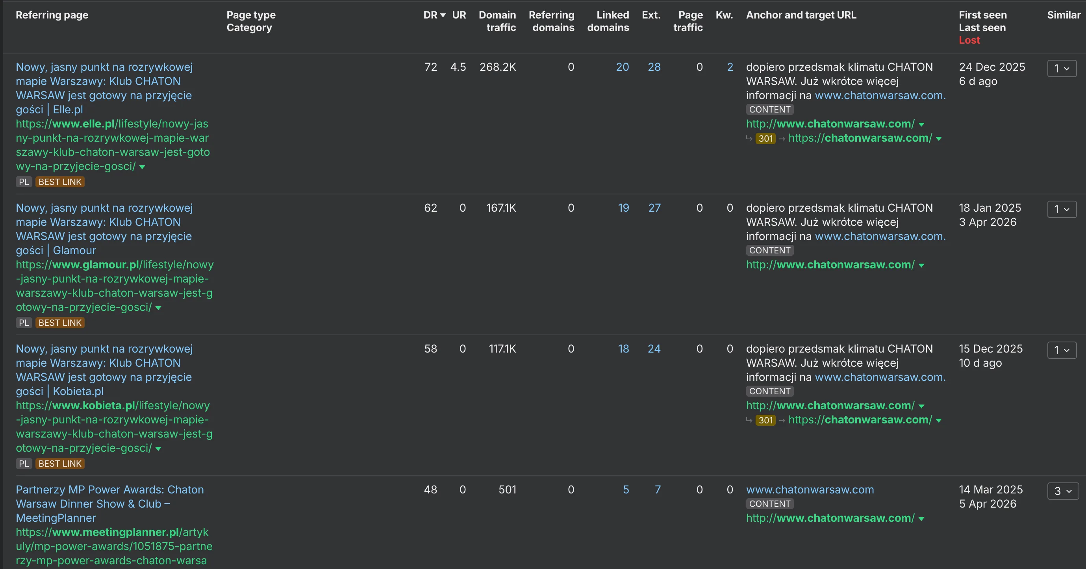Screen dimensions: 1086x569
Task: Expand the dropdown arrow after the elle.pl URL
Action: (142, 167)
